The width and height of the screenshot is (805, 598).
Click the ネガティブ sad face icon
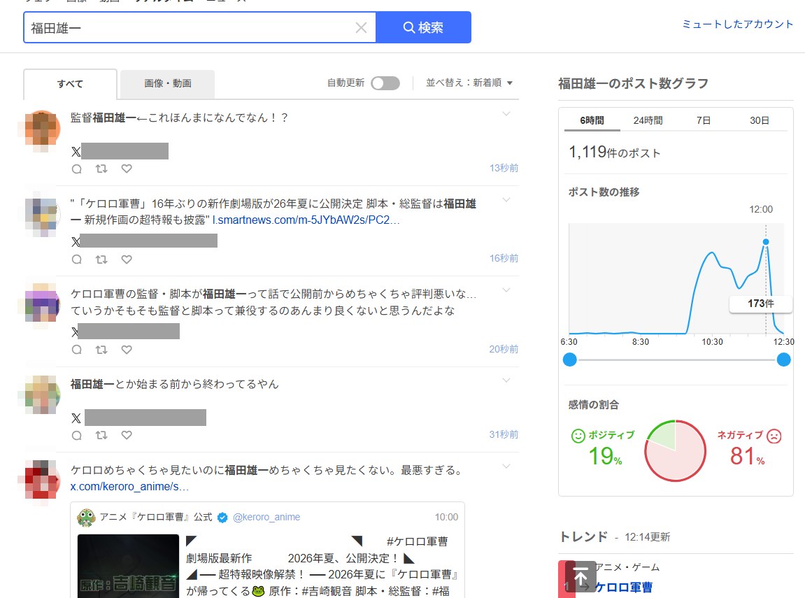tap(774, 436)
